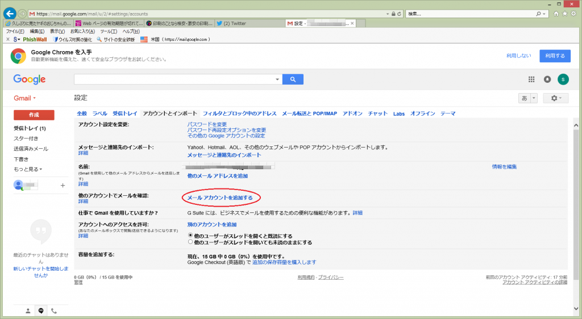582x319 pixels.
Task: Open browser search provider dropdown arrow
Action: point(544,14)
